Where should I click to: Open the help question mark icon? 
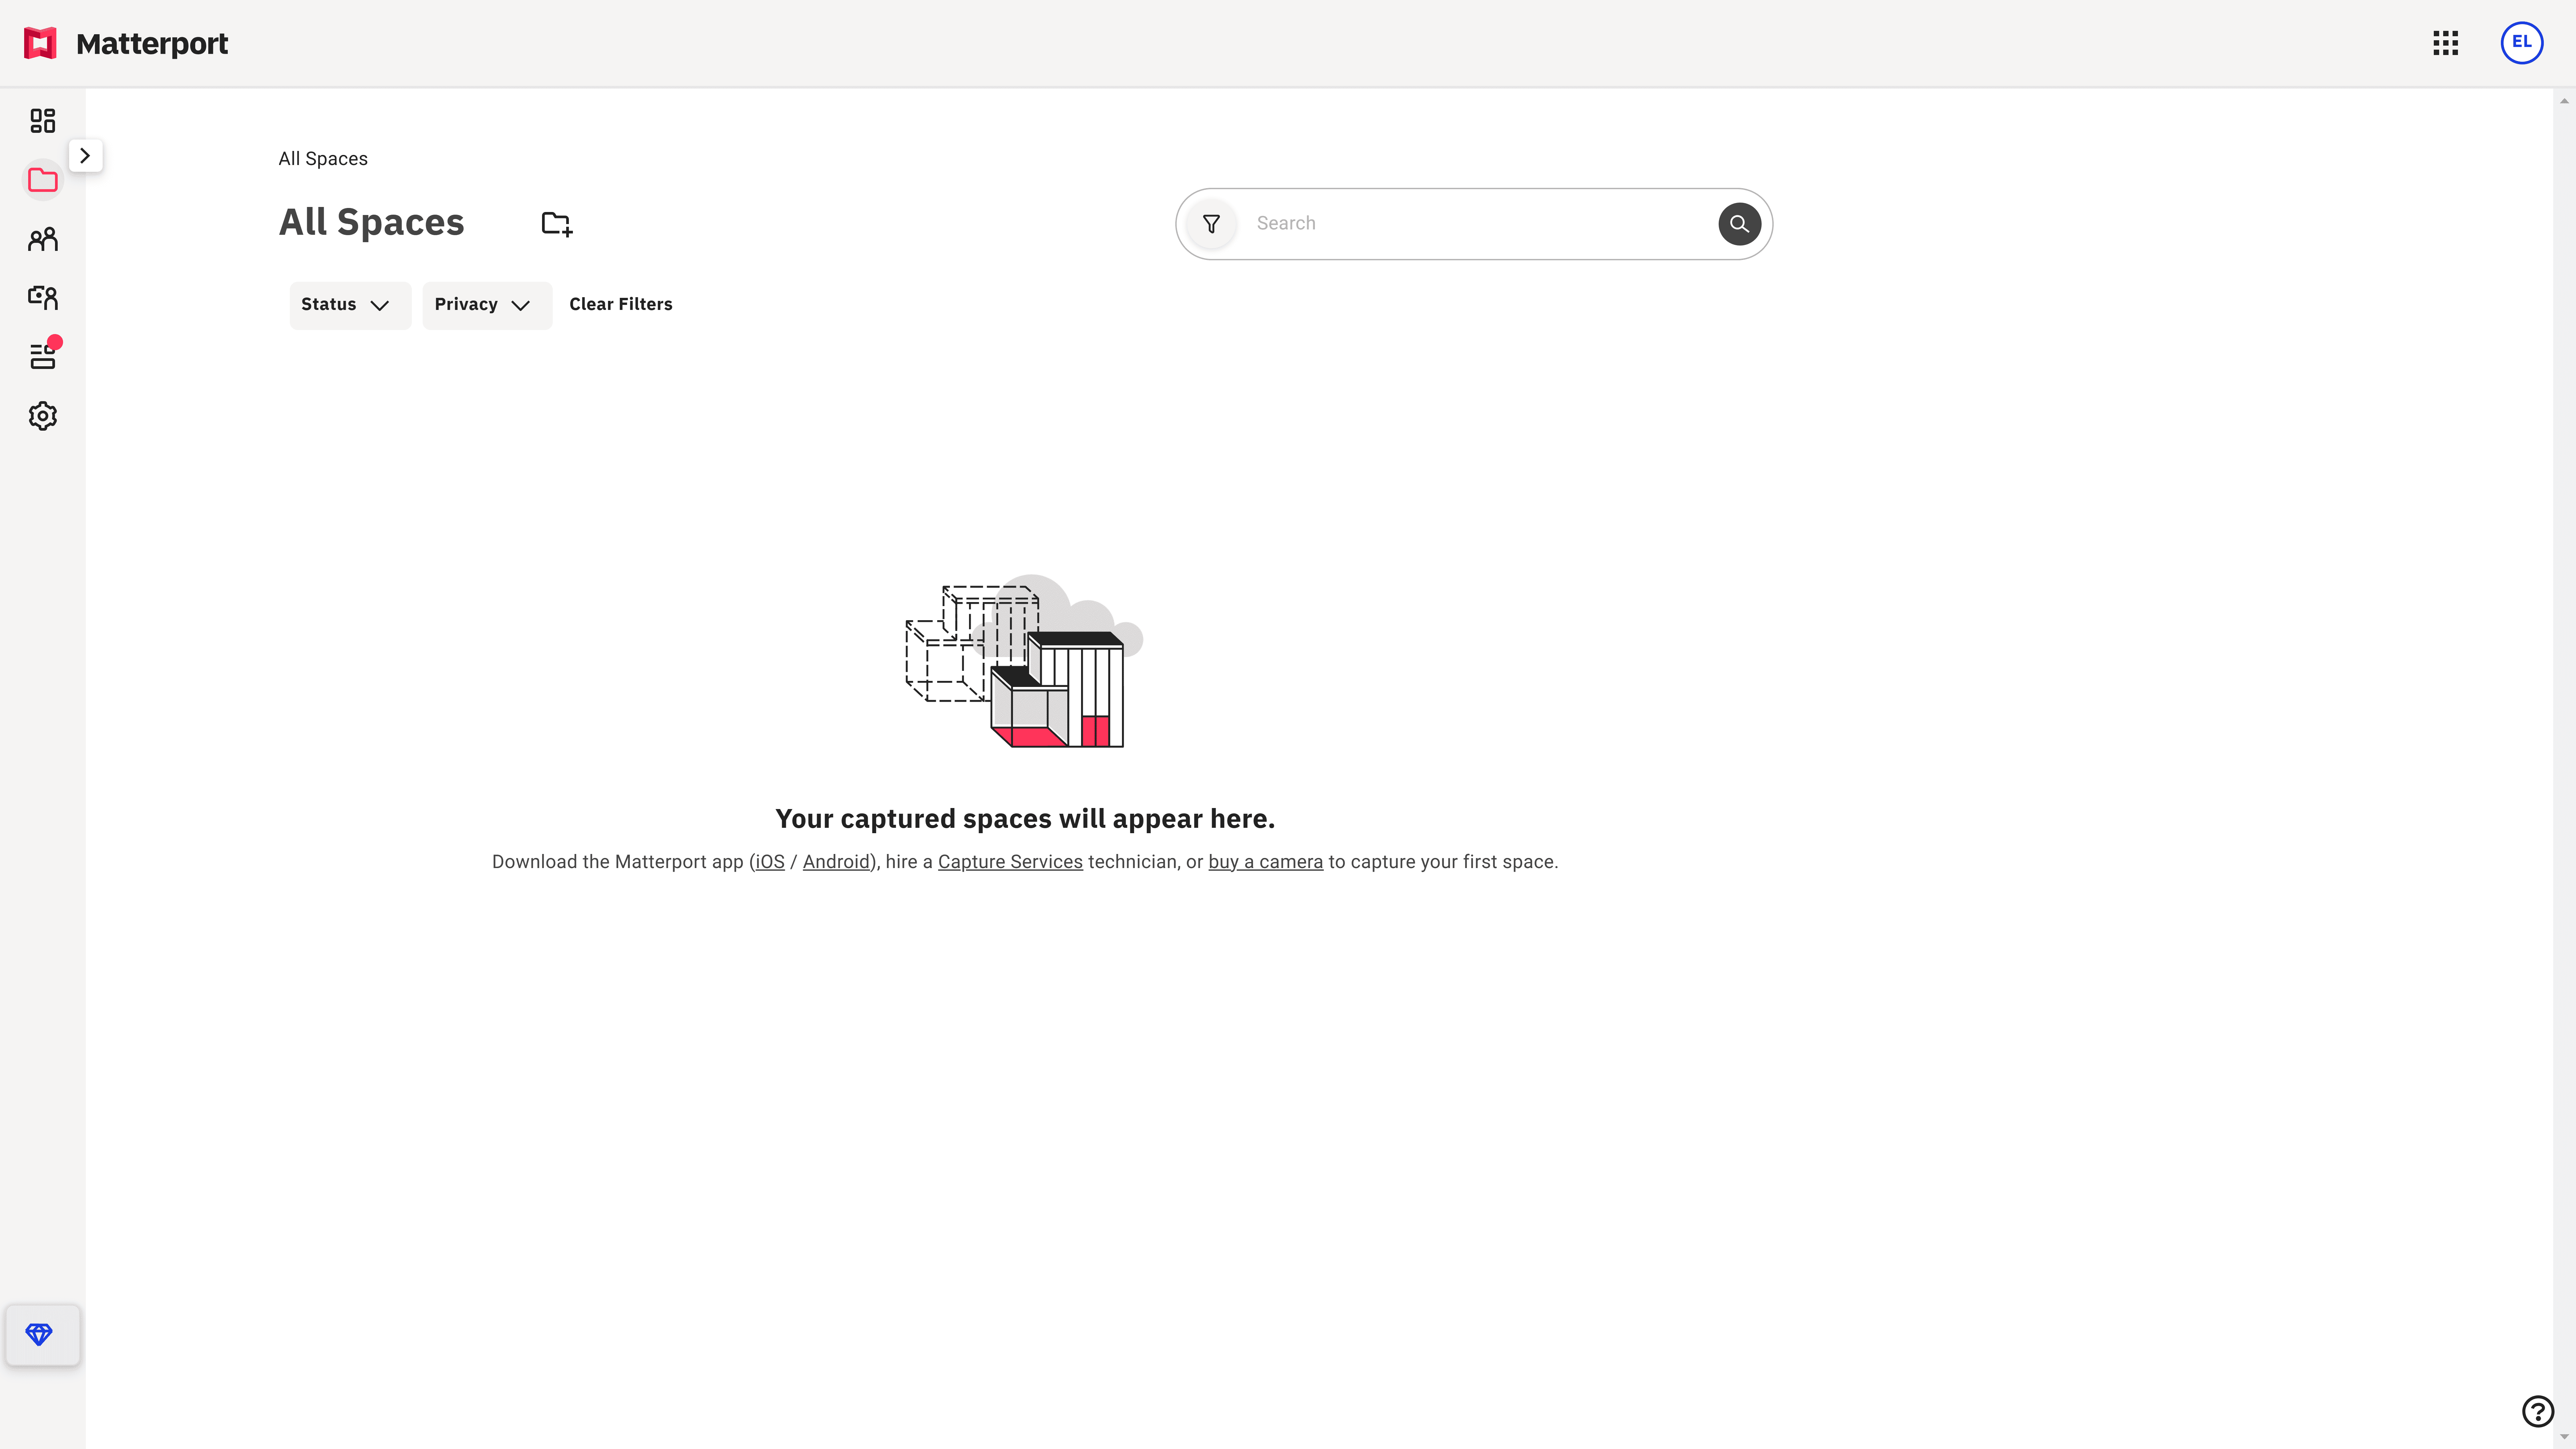2538,1411
